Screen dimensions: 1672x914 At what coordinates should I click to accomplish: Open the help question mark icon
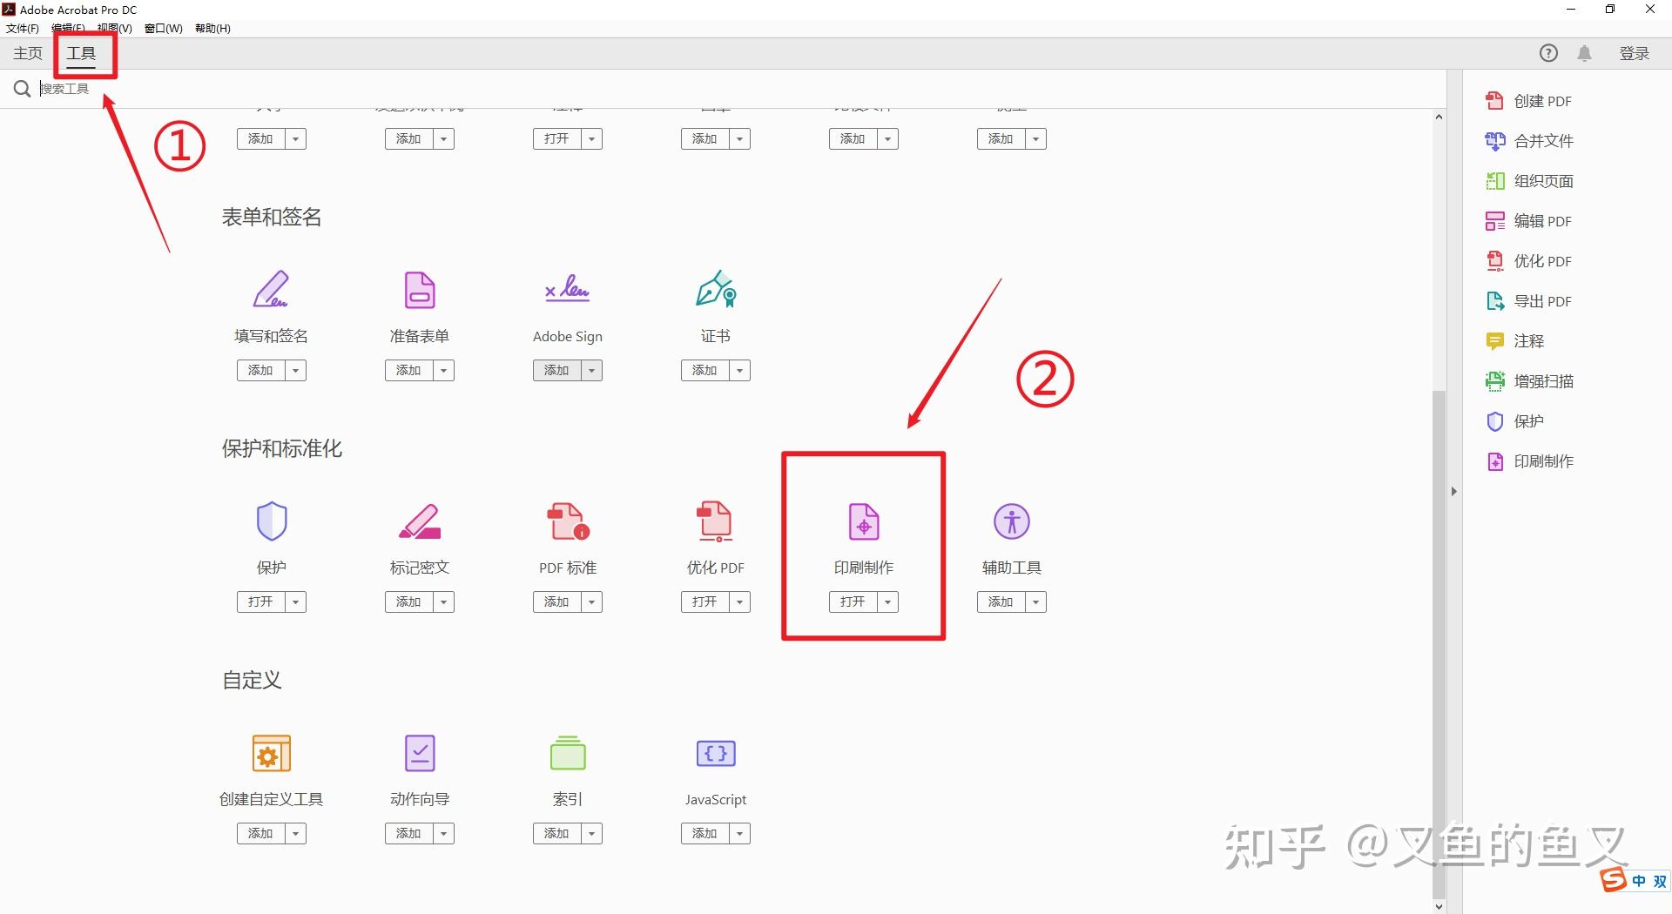click(x=1548, y=53)
